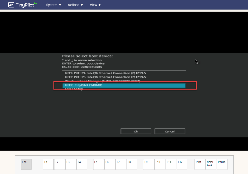Open the View menu
Screen dimensions: 248x174
(x=95, y=5)
